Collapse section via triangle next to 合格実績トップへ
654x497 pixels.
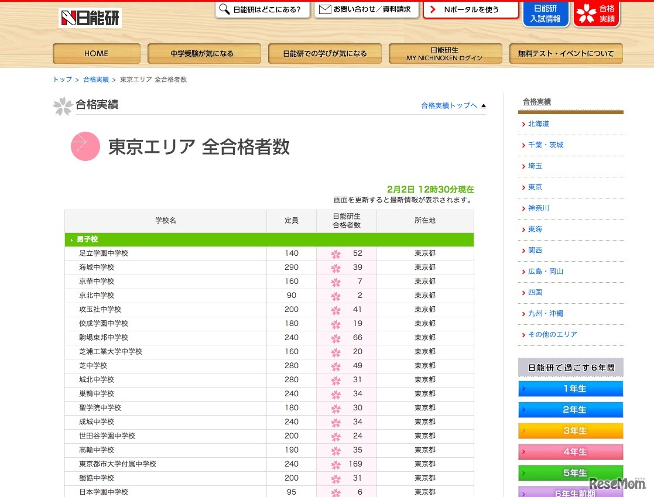click(x=483, y=106)
